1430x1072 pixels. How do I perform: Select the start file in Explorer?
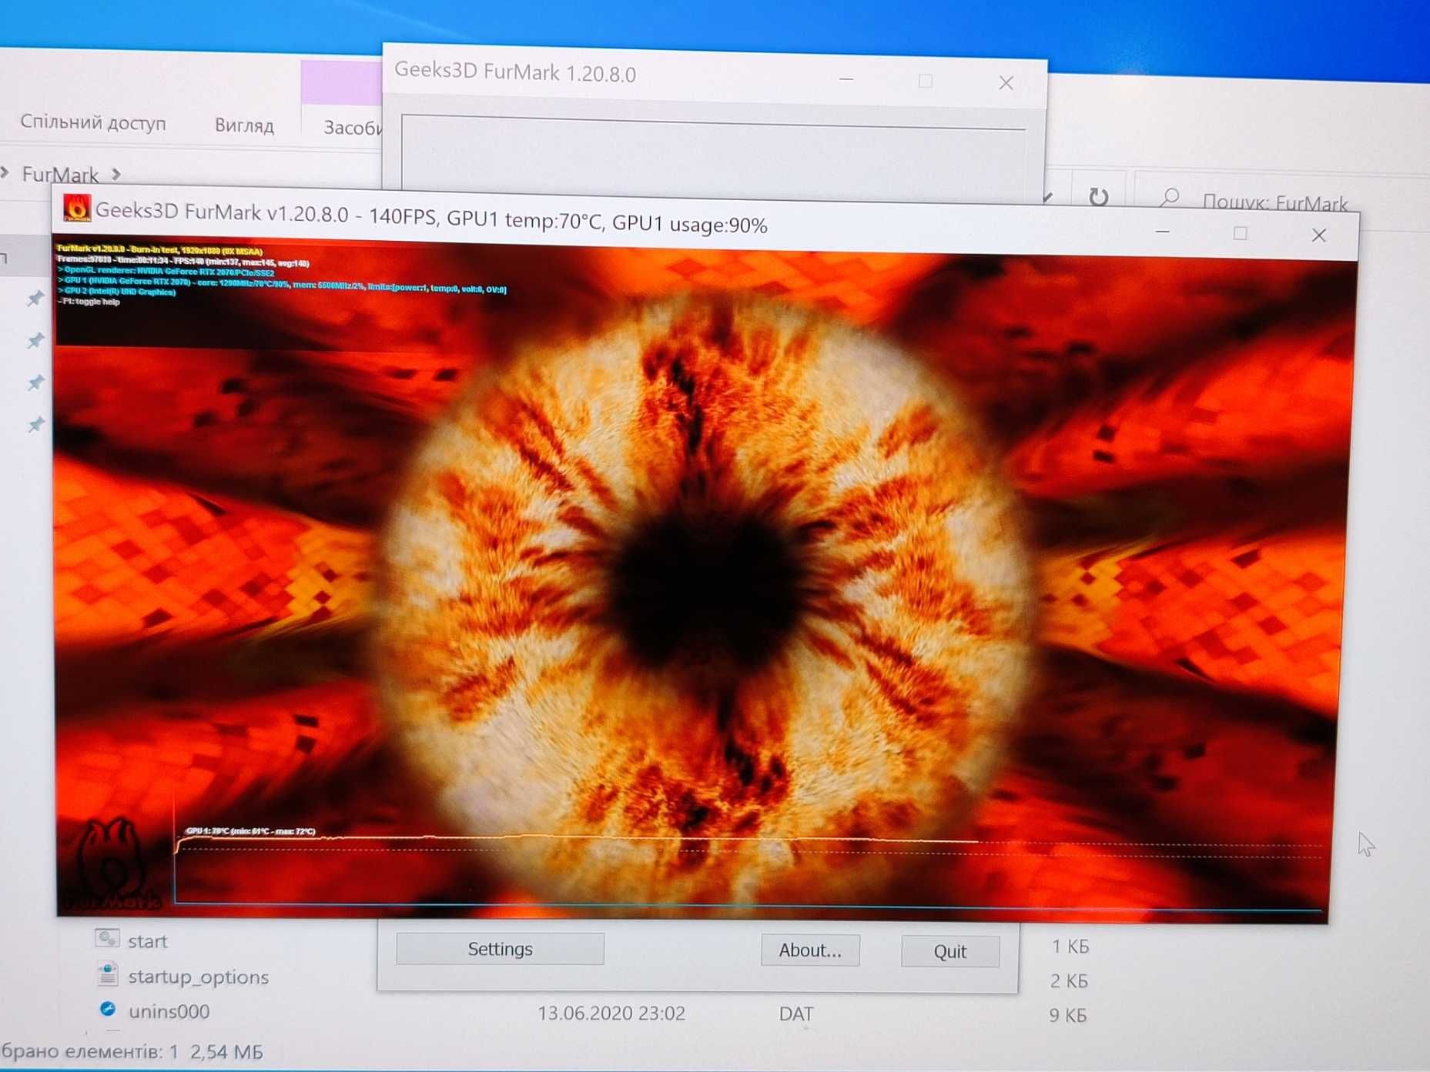click(147, 941)
